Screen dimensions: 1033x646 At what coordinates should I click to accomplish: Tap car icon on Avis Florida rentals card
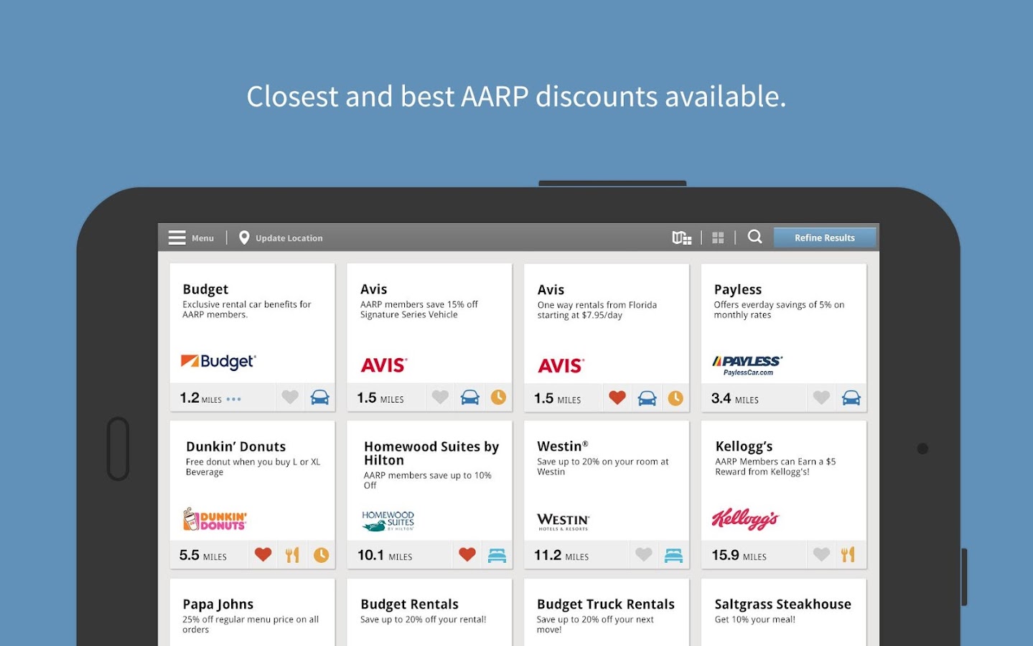coord(647,398)
